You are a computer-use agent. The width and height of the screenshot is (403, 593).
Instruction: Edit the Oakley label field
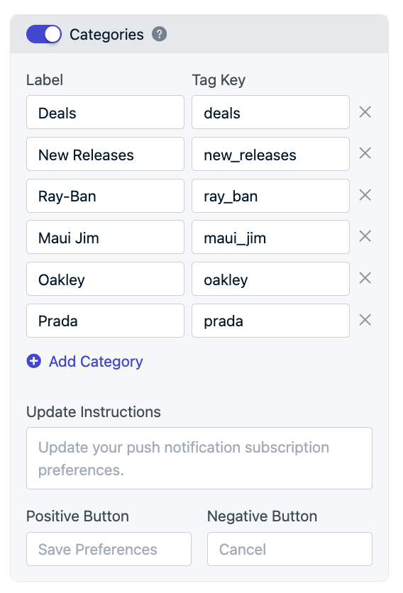[105, 279]
